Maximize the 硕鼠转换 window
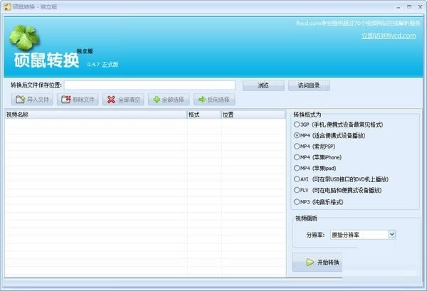The image size is (427, 291). [409, 7]
